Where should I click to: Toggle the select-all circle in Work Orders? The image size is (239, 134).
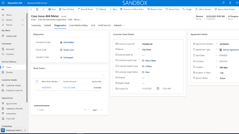point(37,82)
